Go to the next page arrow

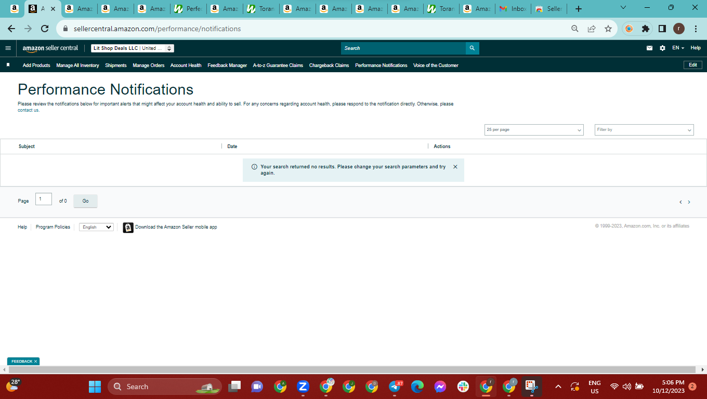(x=689, y=202)
